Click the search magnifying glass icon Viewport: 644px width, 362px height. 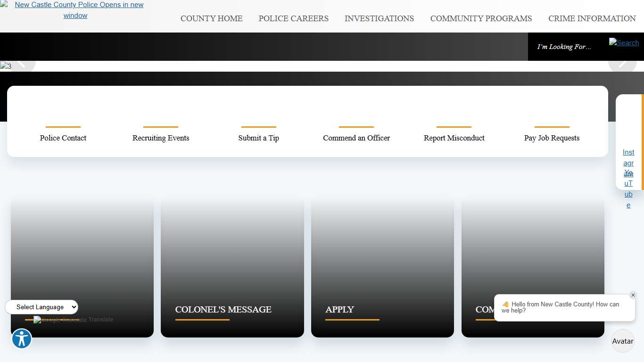point(623,42)
